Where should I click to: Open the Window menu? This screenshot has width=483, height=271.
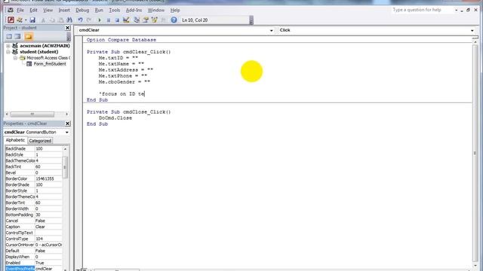click(156, 10)
